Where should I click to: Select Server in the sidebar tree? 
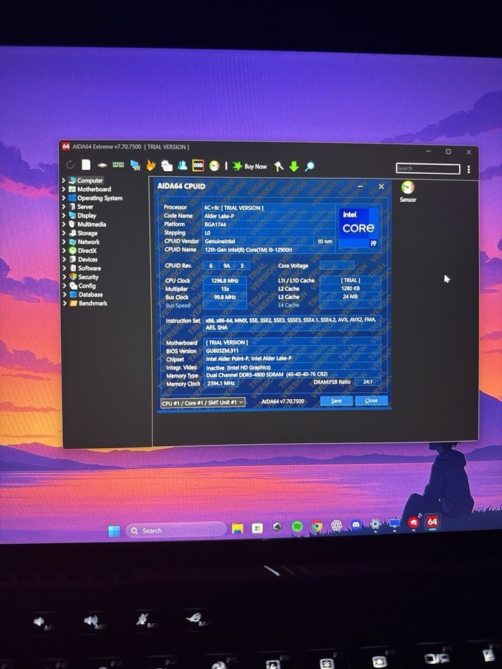86,206
